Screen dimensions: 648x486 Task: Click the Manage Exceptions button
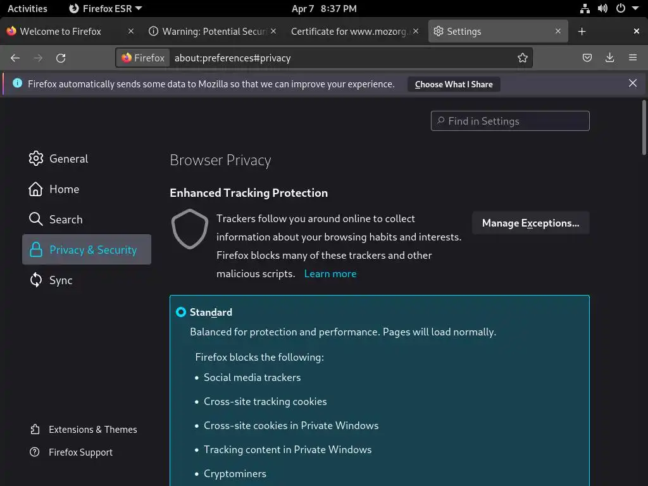[x=530, y=223]
